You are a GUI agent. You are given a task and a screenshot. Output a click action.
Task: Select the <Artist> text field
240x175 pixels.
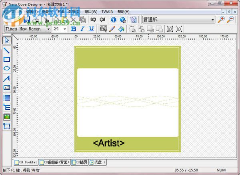(x=109, y=143)
